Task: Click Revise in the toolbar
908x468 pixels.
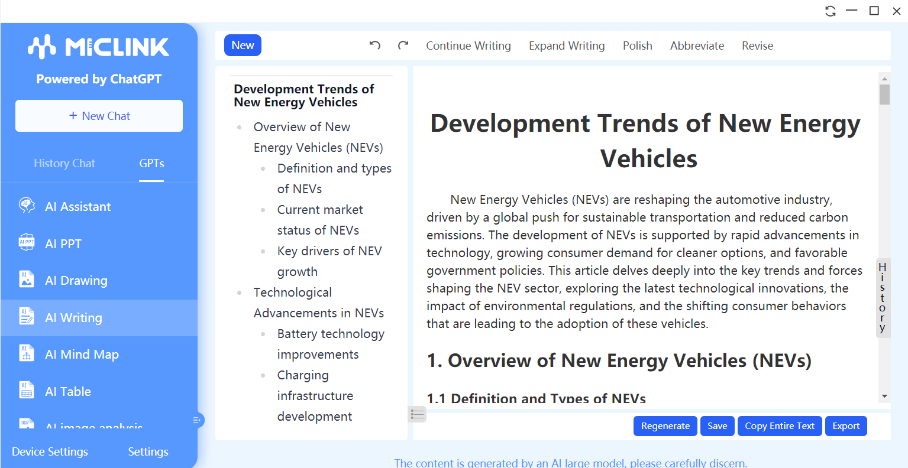Action: coord(758,45)
